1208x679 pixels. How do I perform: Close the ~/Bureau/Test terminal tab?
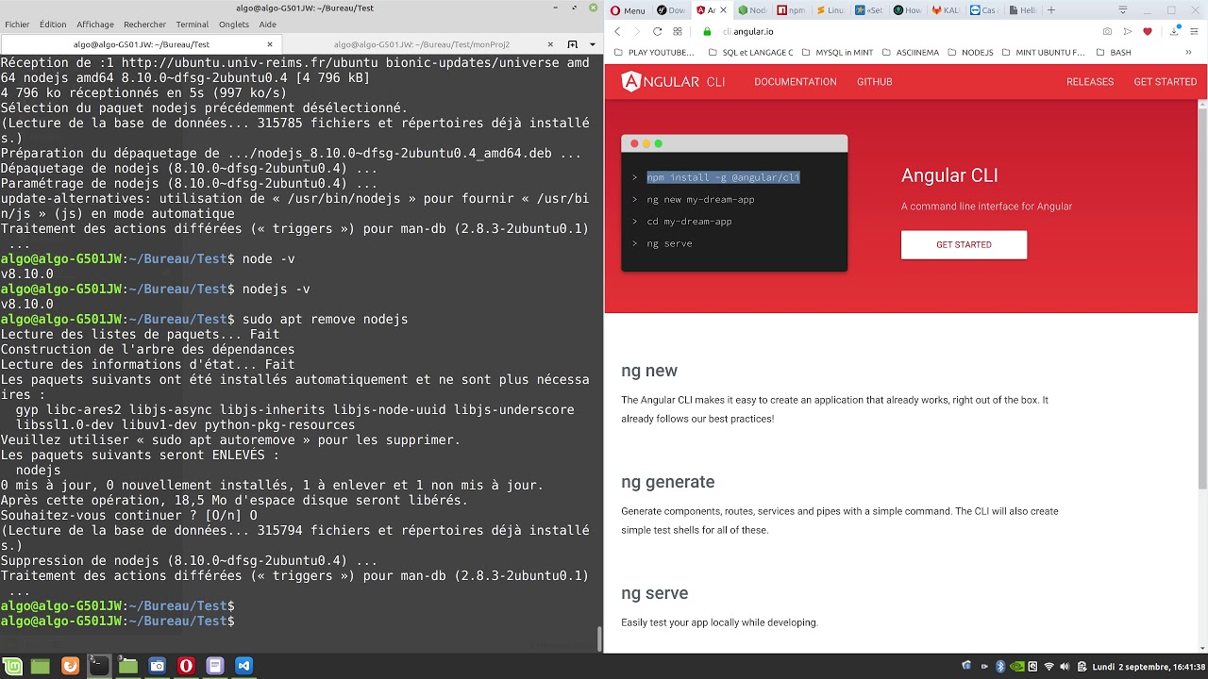pos(270,44)
